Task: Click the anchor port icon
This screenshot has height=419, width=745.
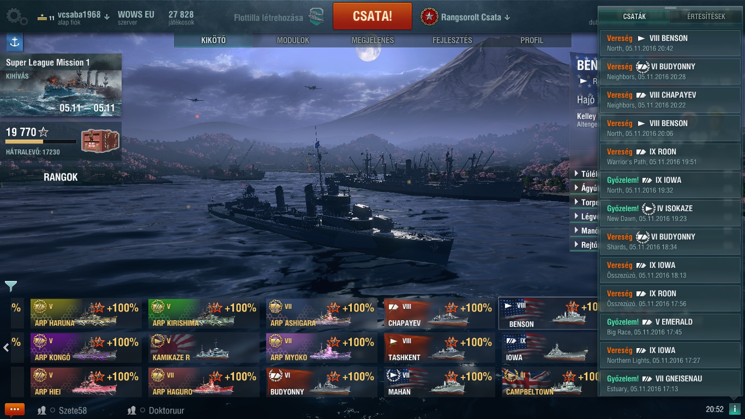Action: 15,42
